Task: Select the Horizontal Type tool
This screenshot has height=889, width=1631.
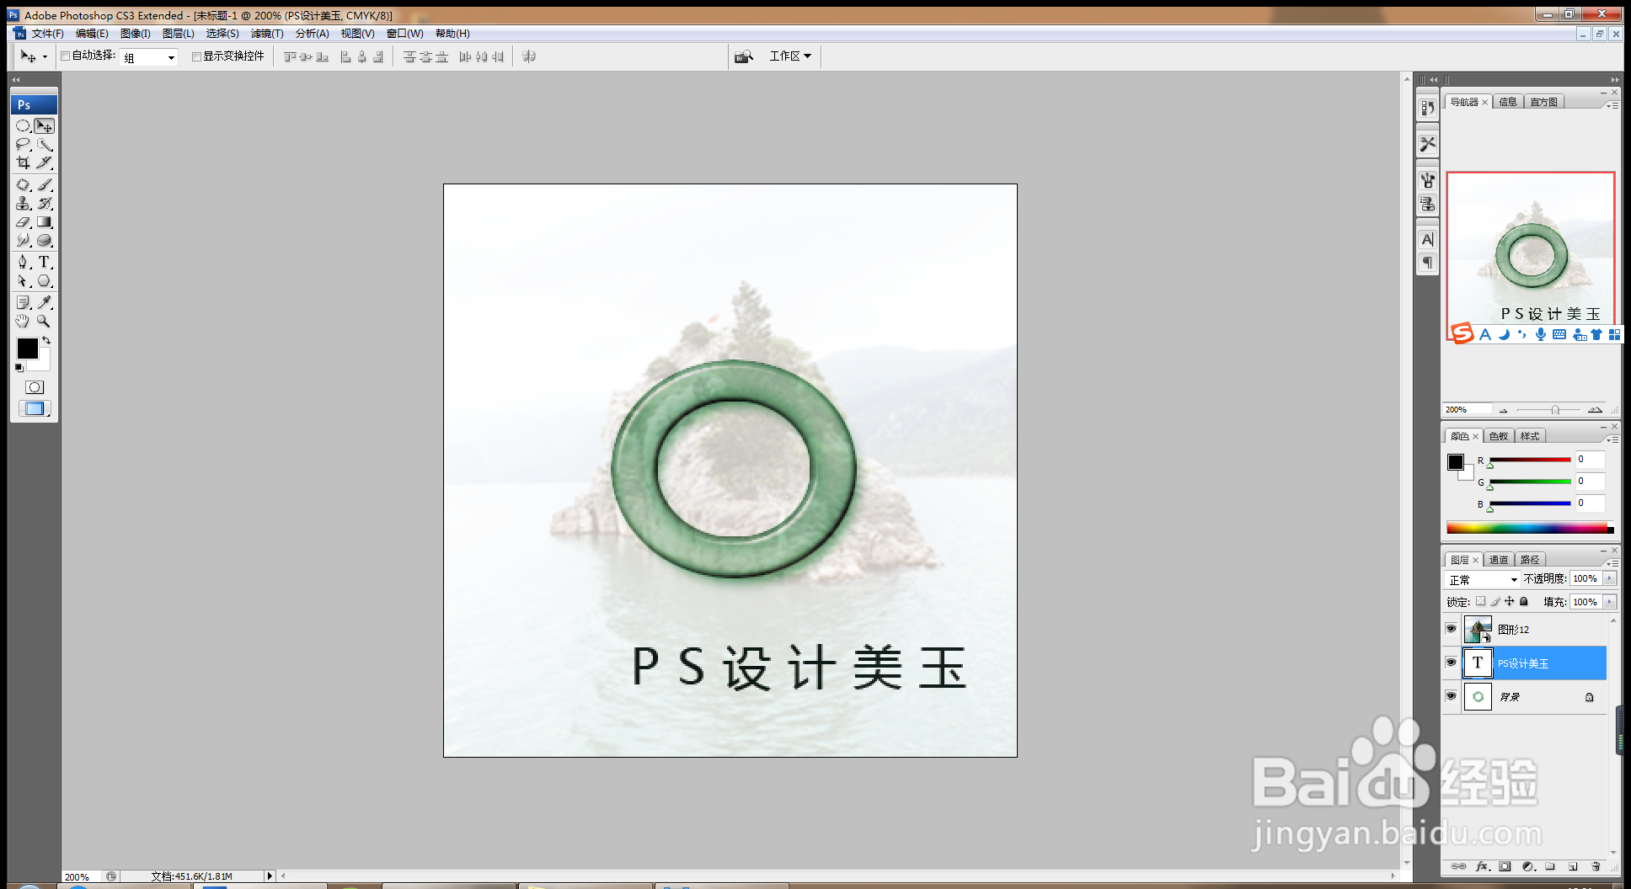Action: 45,262
